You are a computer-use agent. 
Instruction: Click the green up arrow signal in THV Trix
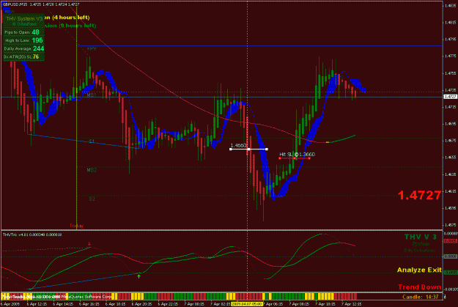(139, 276)
